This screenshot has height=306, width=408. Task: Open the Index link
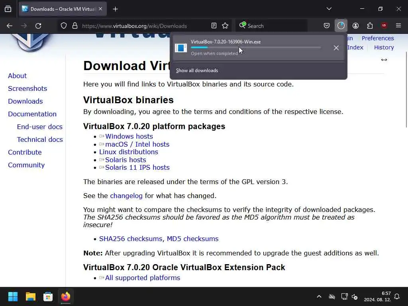coord(355,48)
